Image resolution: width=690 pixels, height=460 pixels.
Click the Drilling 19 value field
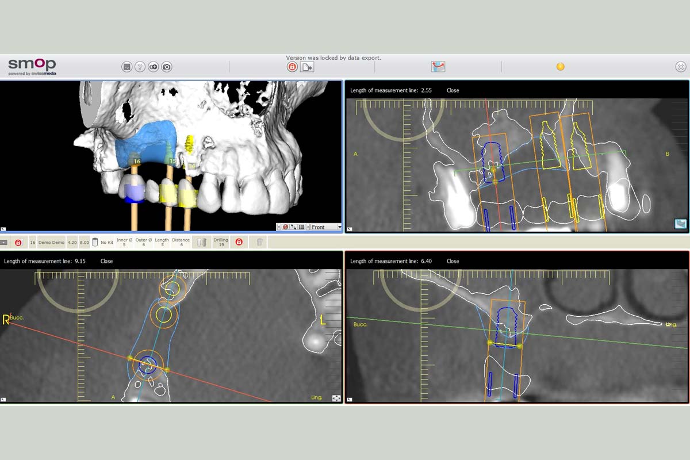click(221, 243)
